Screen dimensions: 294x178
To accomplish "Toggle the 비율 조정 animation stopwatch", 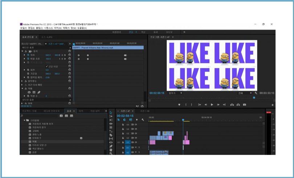I will coord(28,59).
